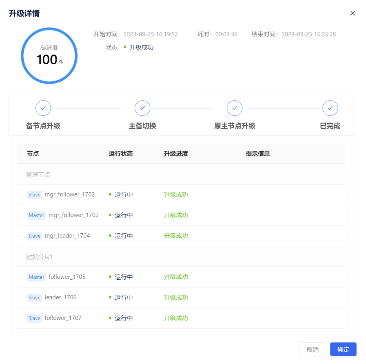The width and height of the screenshot is (366, 364).
Task: Click the Slave tag of leader_1706
Action: 34,298
